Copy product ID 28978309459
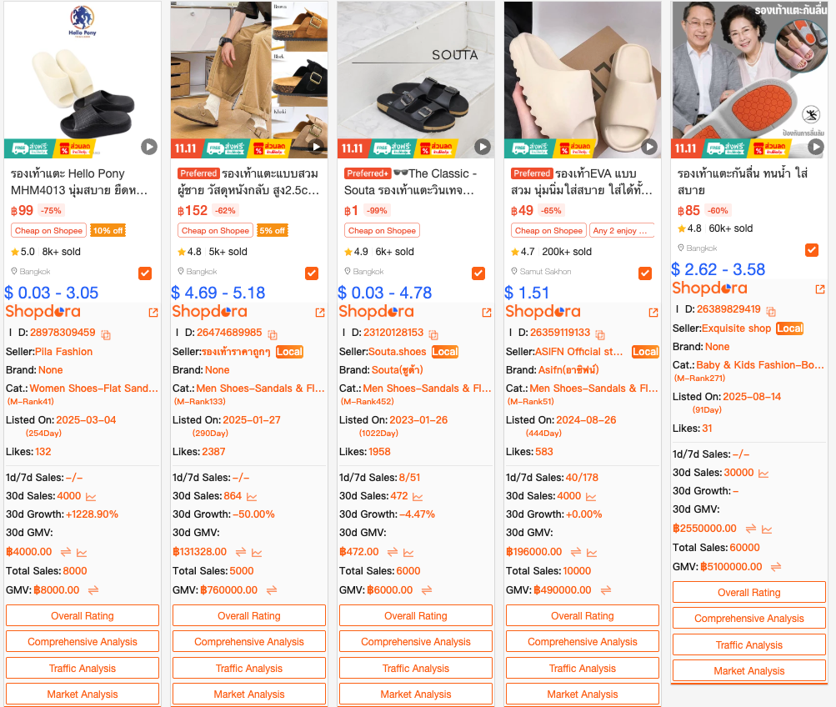 click(x=106, y=335)
